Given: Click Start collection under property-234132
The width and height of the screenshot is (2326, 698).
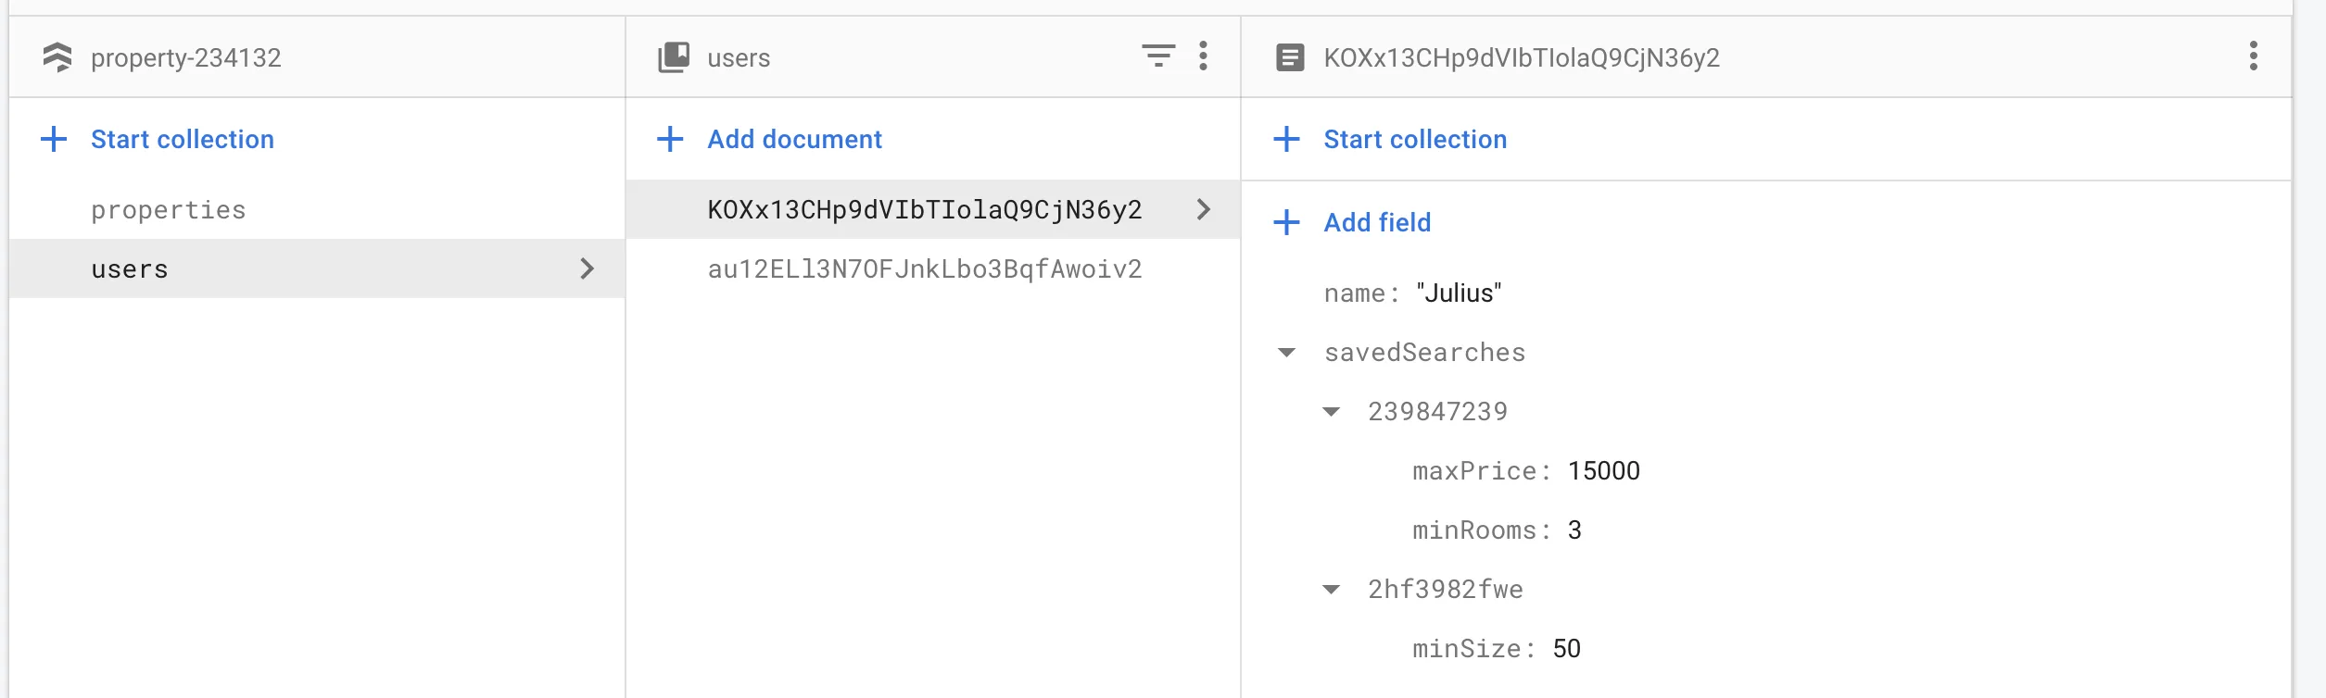Looking at the screenshot, I should 182,140.
